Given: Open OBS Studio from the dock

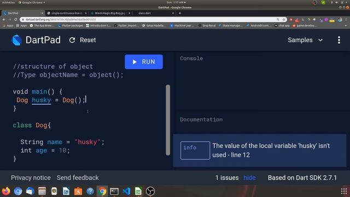Looking at the screenshot, I should 150,191.
